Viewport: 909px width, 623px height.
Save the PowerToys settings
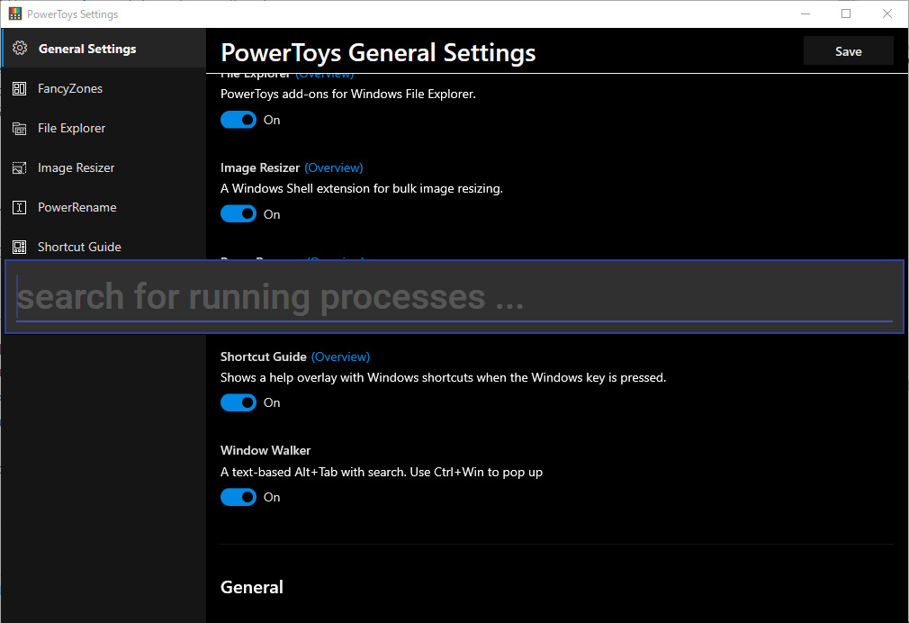(847, 51)
